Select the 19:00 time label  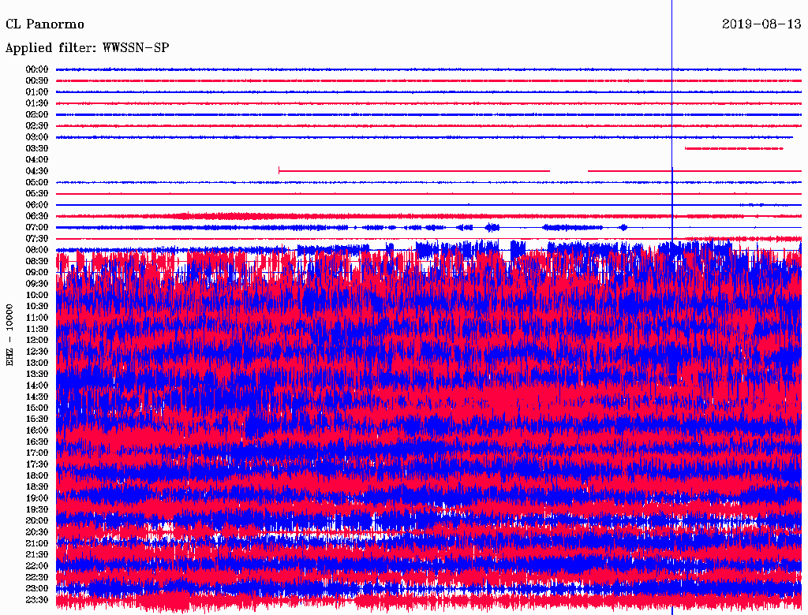(x=37, y=498)
